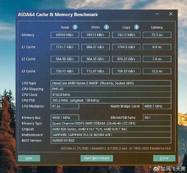Select L1 Cache Latency 0.9 ns
The height and width of the screenshot is (173, 187).
coord(157,47)
